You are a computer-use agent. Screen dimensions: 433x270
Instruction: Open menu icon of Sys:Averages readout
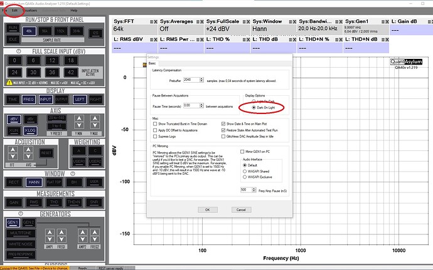pos(198,21)
